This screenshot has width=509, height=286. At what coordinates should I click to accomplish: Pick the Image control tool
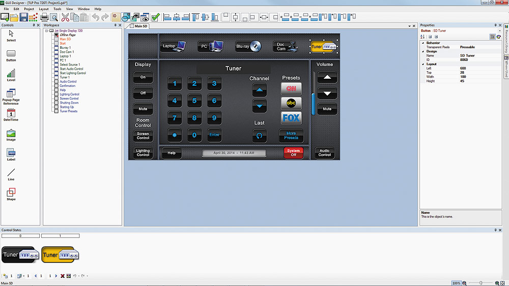11,135
